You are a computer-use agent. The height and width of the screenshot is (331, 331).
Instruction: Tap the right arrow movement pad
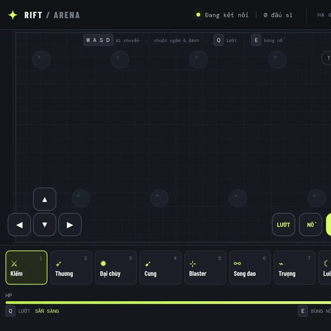coord(70,225)
